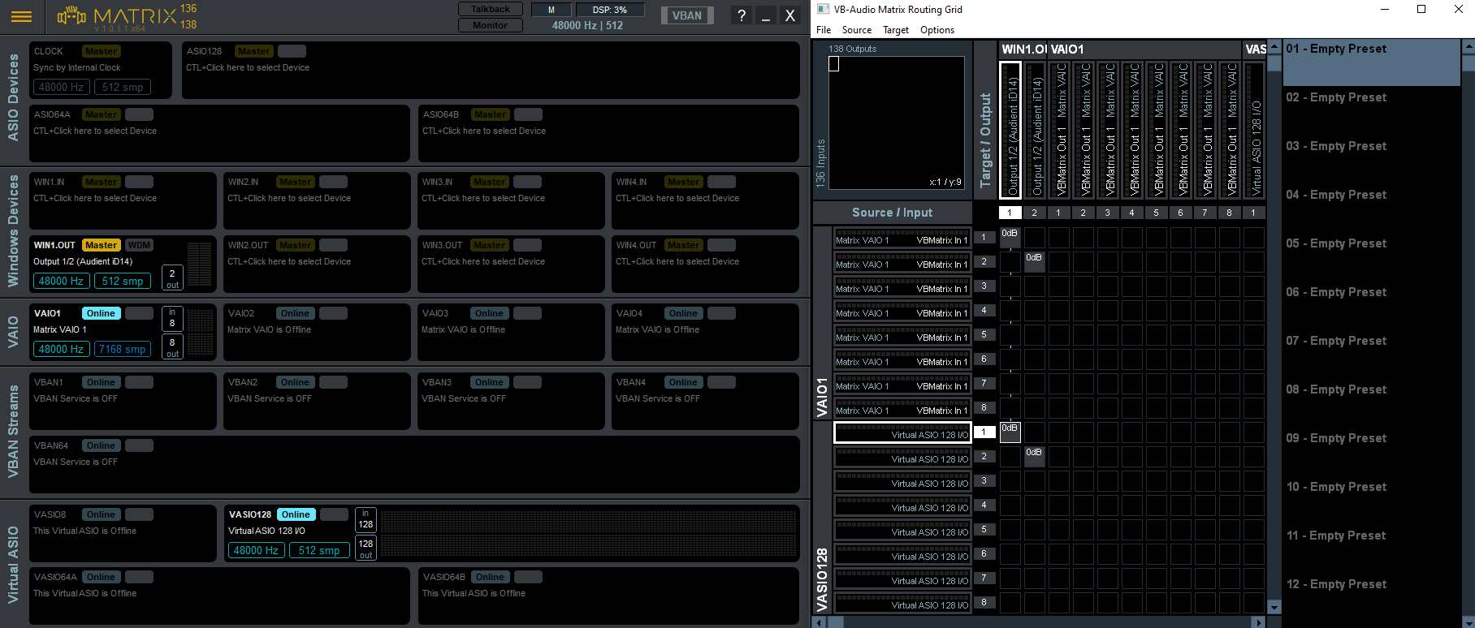
Task: Open the VASIO128 512 smp buffer selector
Action: [x=319, y=550]
